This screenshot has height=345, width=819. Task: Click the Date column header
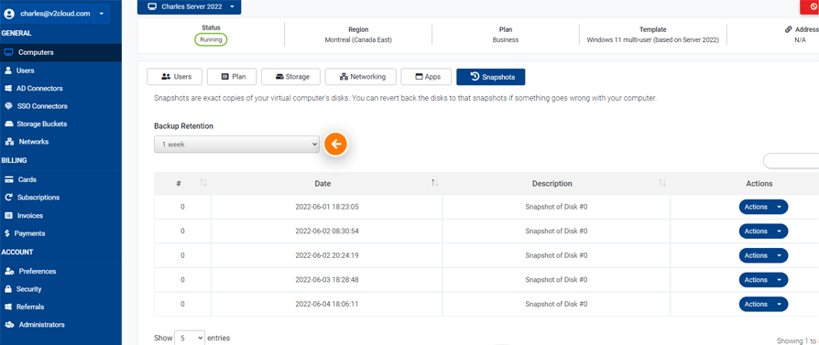322,184
